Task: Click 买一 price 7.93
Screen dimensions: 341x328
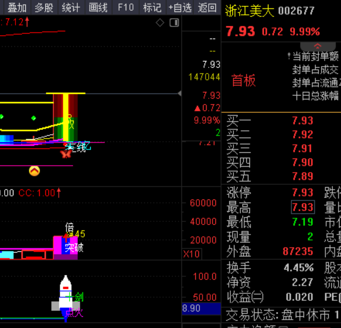Action: (302, 121)
